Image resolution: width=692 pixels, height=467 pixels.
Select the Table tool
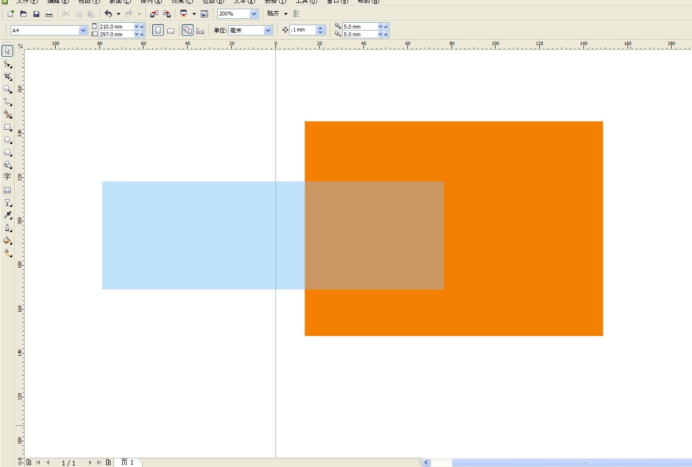click(7, 190)
